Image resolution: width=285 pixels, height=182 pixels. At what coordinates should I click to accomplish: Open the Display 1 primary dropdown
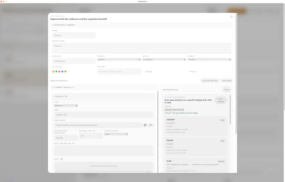click(174, 110)
